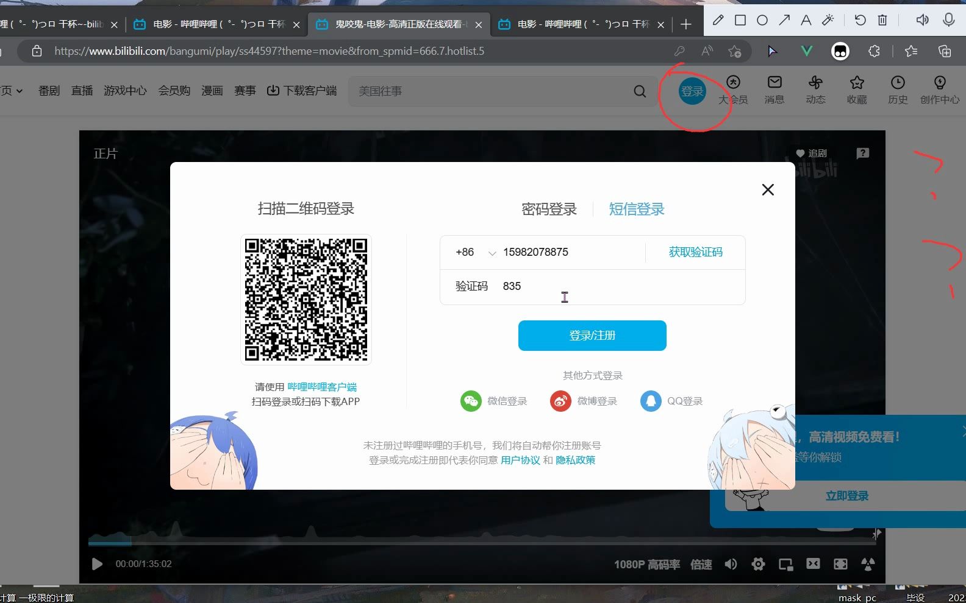The height and width of the screenshot is (603, 966).
Task: Choose QQ登录 option
Action: 671,401
